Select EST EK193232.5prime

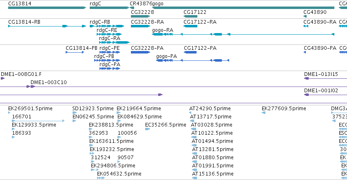point(92,153)
